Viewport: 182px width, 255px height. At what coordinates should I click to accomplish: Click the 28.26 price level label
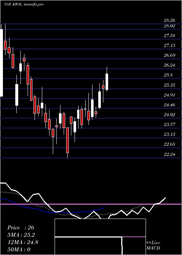coord(169,20)
